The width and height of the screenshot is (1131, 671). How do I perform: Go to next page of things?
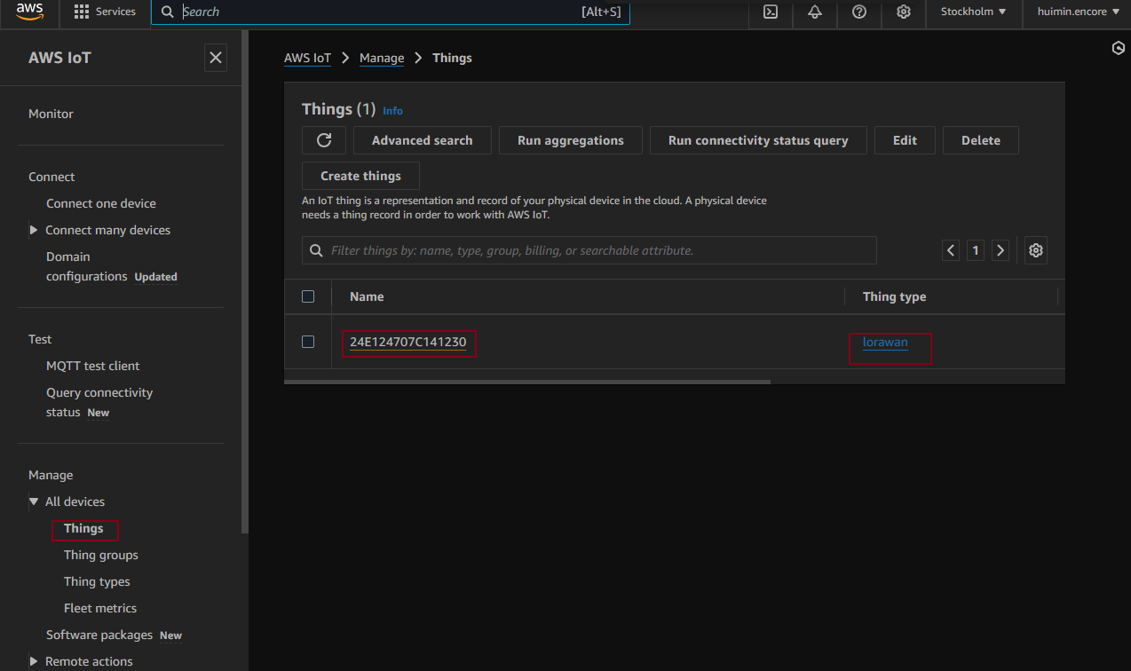1000,250
